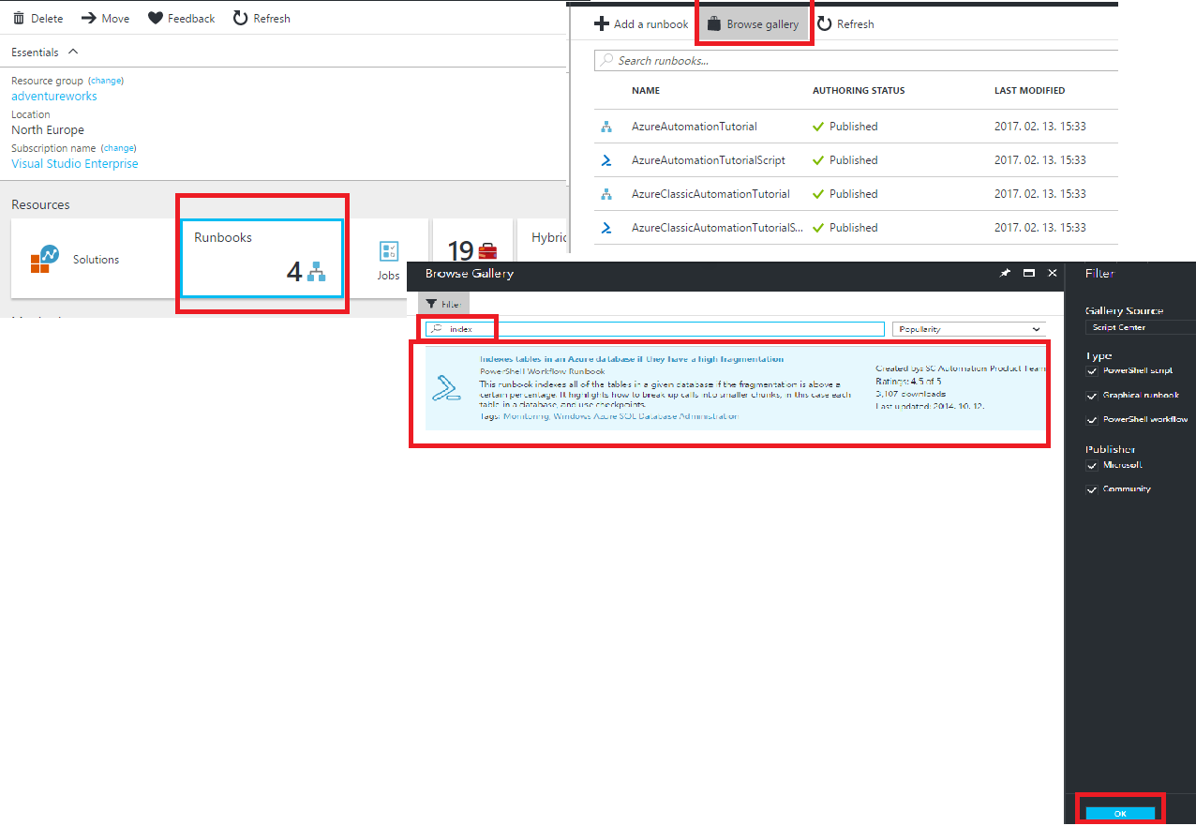1196x826 pixels.
Task: Collapse the Essentials section chevron
Action: click(74, 53)
